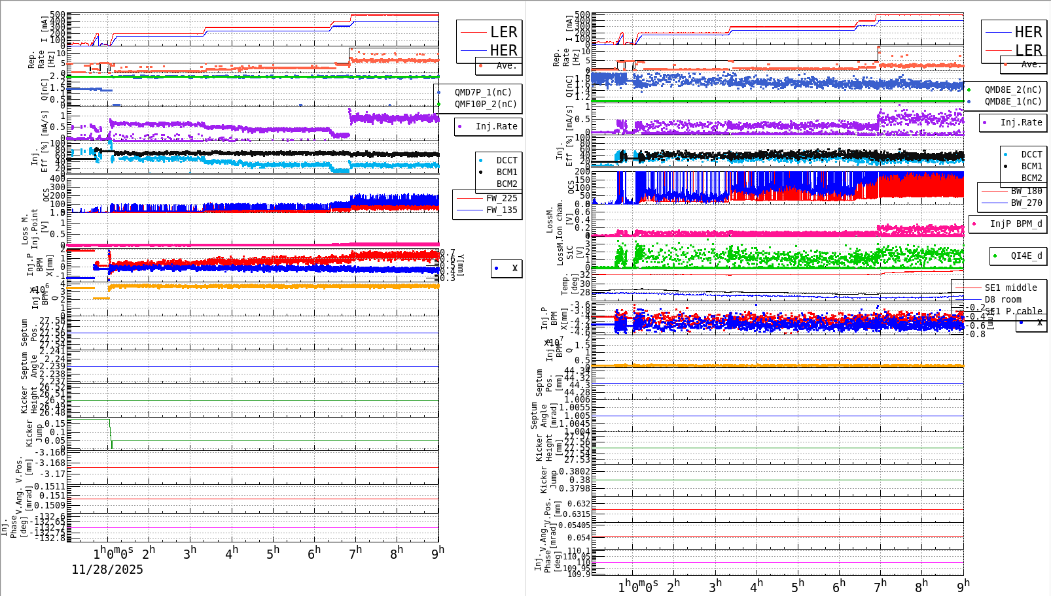This screenshot has width=1051, height=596.
Task: Expand the LER/HER legend box on the left
Action: (x=488, y=41)
